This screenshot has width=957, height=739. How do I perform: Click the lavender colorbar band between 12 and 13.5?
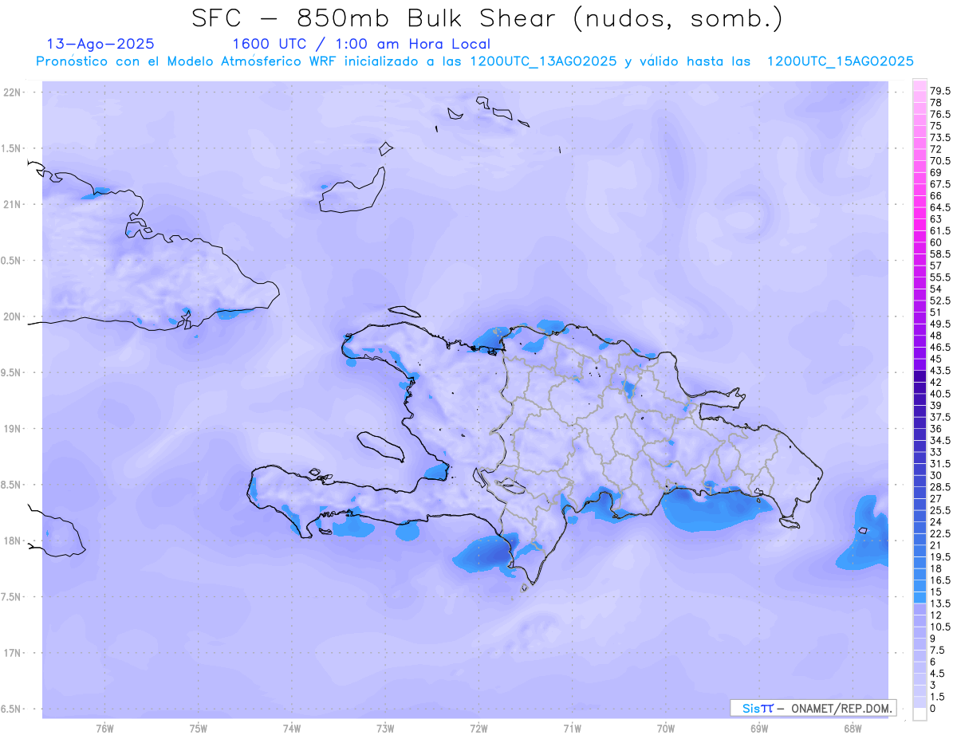point(920,610)
